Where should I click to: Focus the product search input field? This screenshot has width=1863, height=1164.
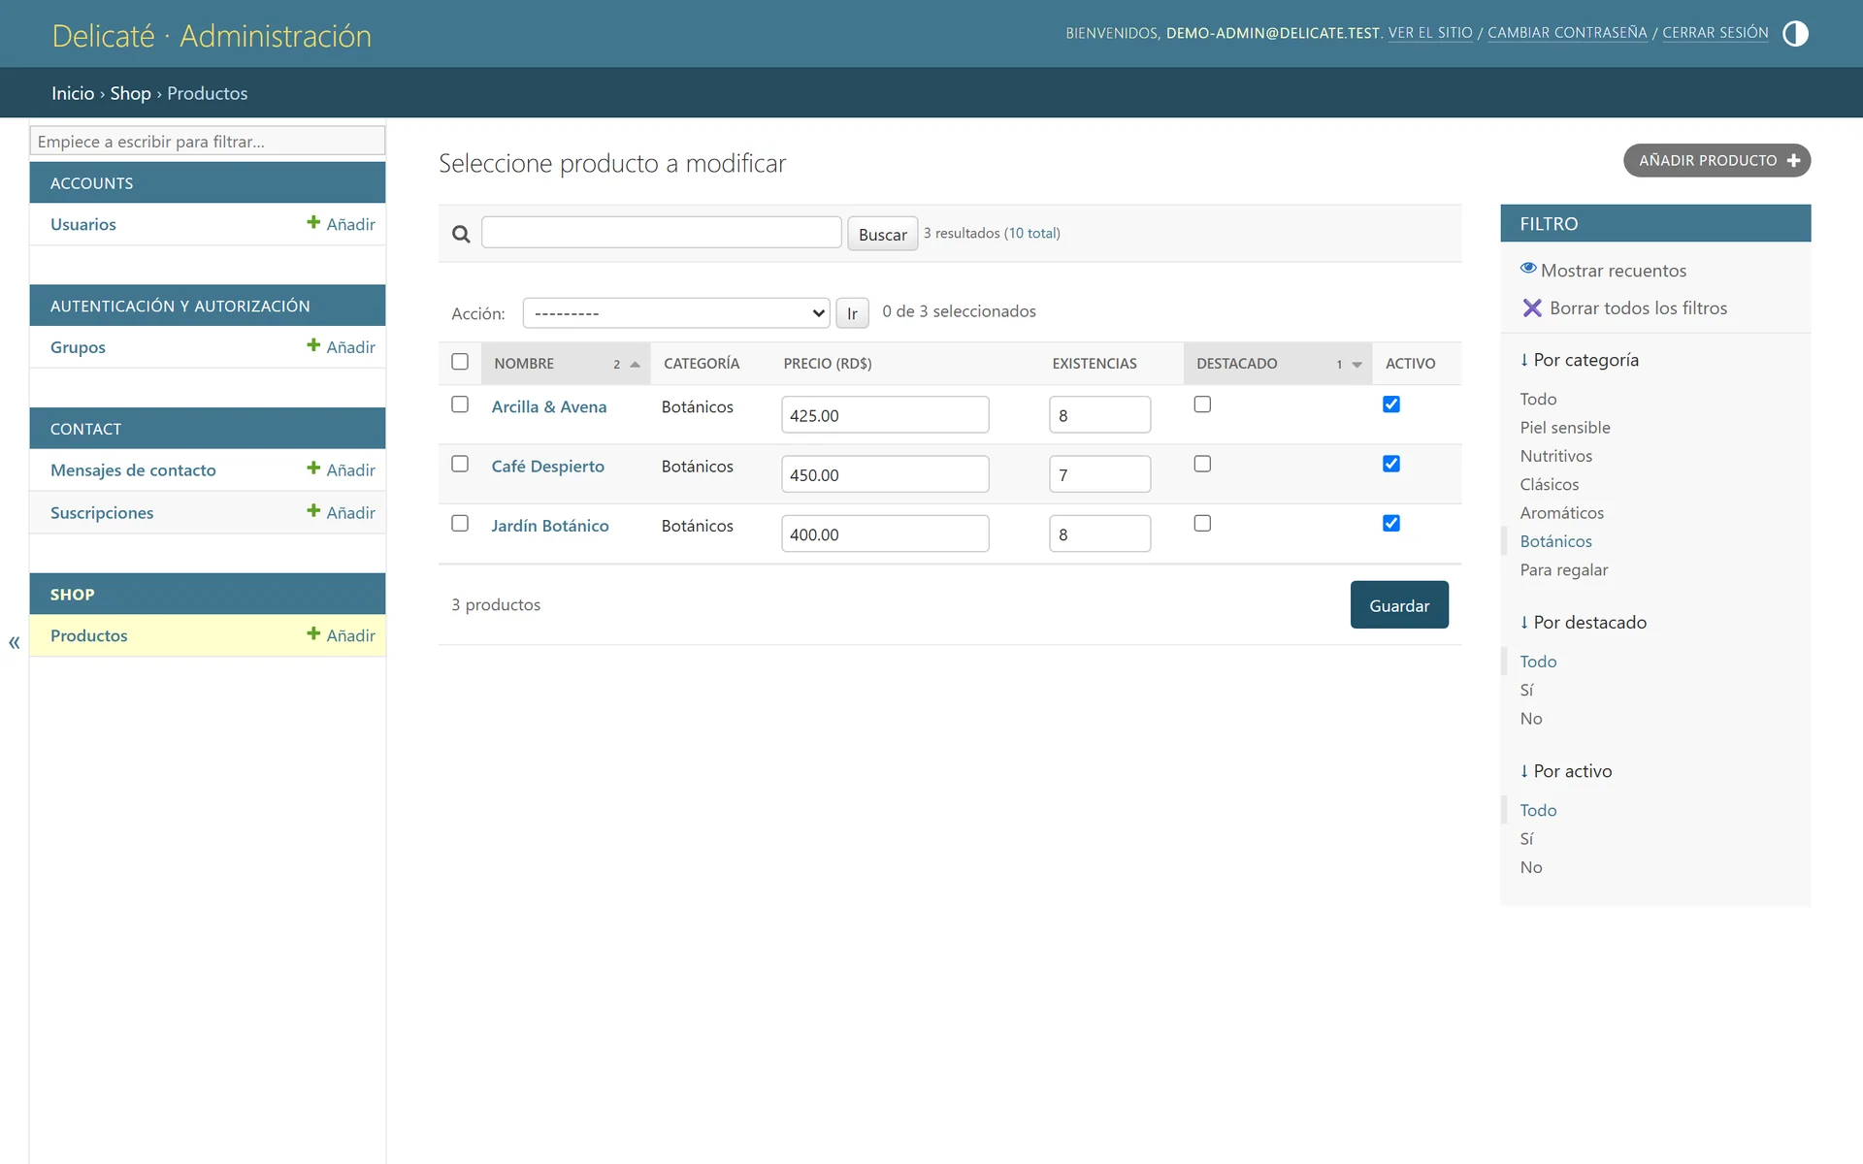click(661, 233)
